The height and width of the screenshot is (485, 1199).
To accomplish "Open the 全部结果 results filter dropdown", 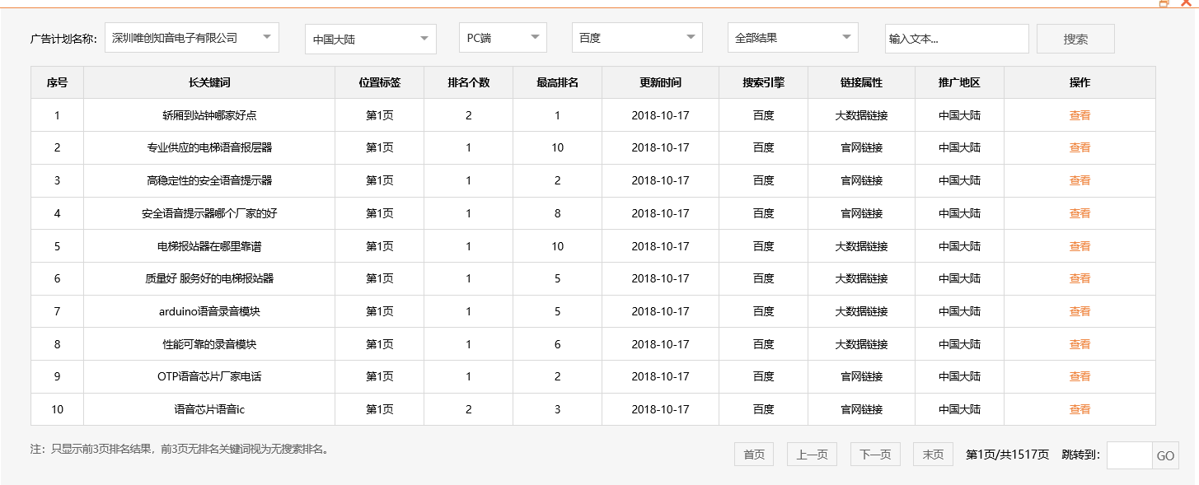I will [792, 38].
